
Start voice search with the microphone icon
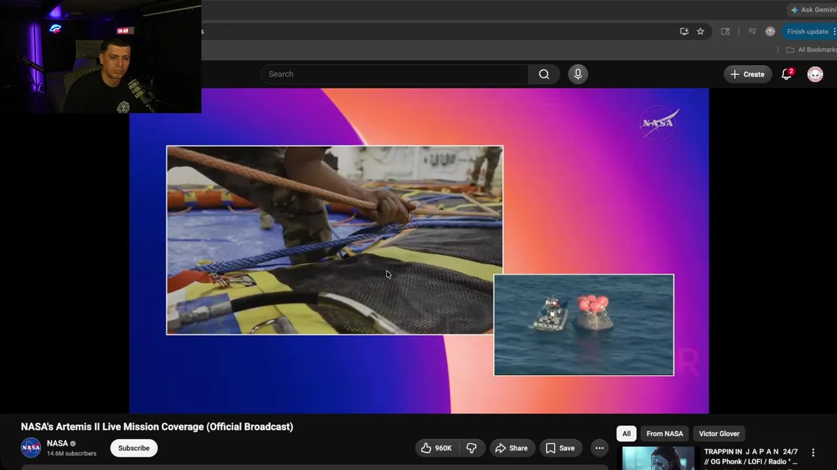[577, 74]
